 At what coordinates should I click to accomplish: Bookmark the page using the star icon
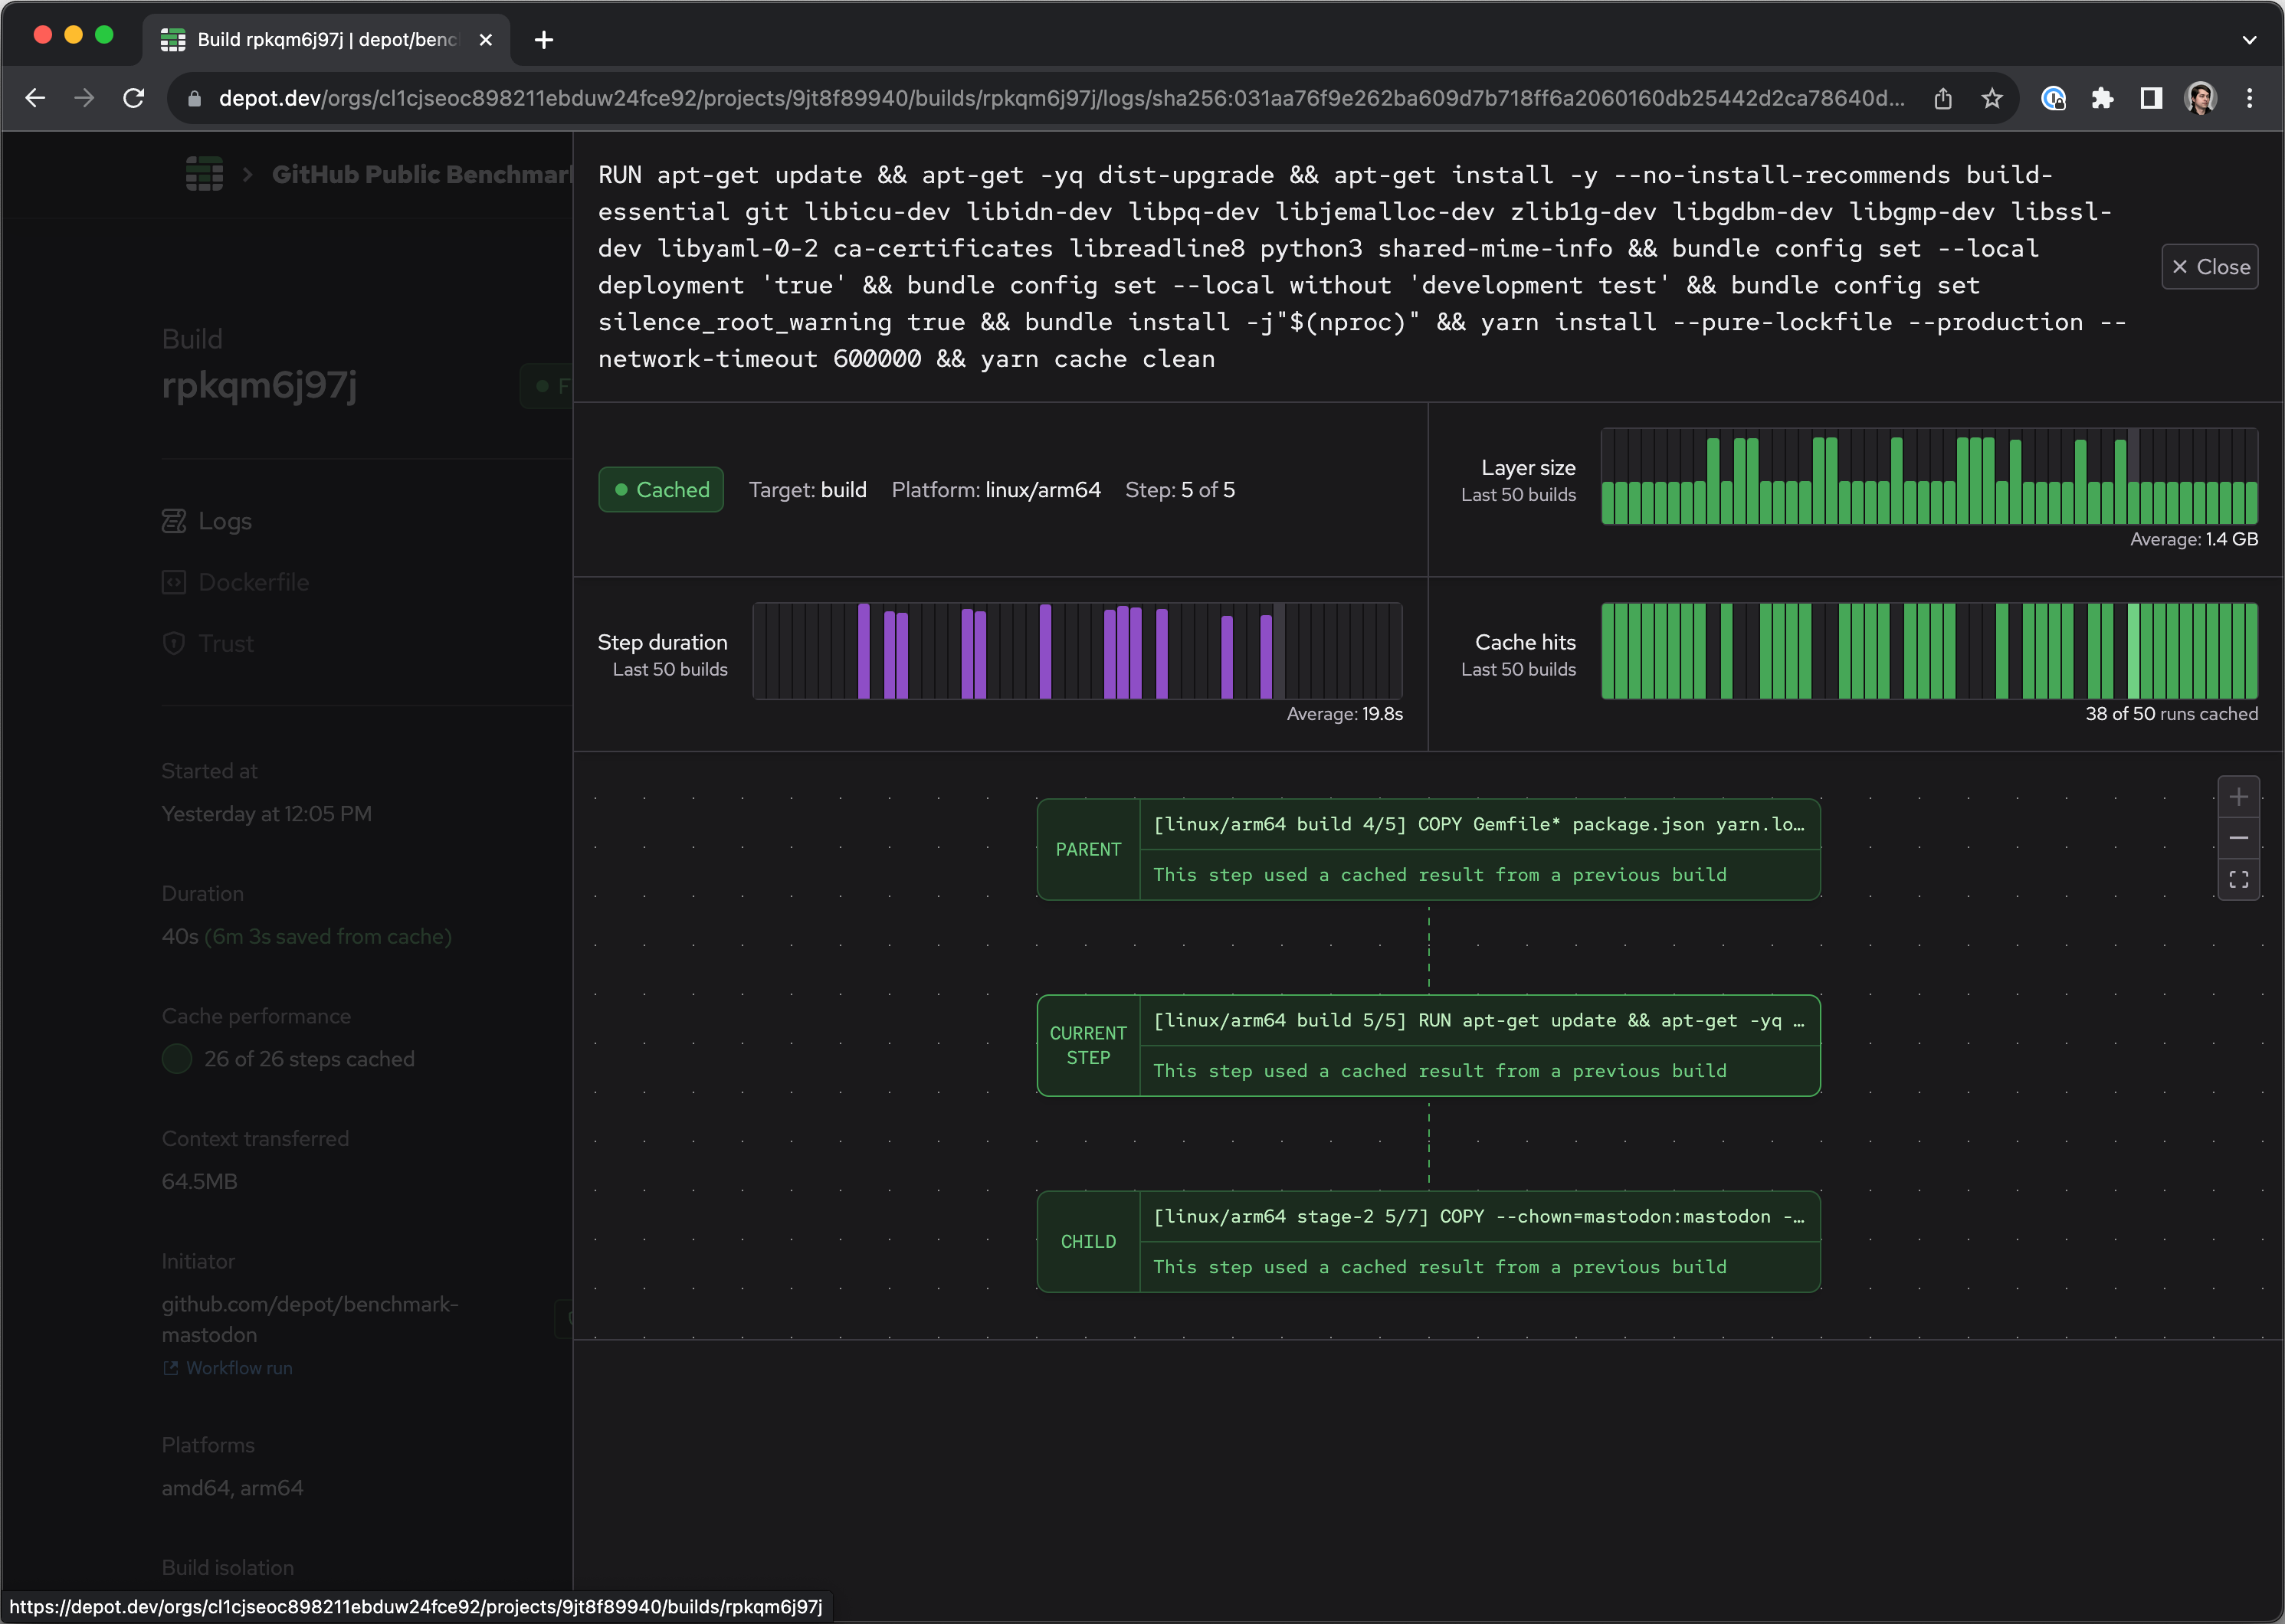click(1991, 98)
